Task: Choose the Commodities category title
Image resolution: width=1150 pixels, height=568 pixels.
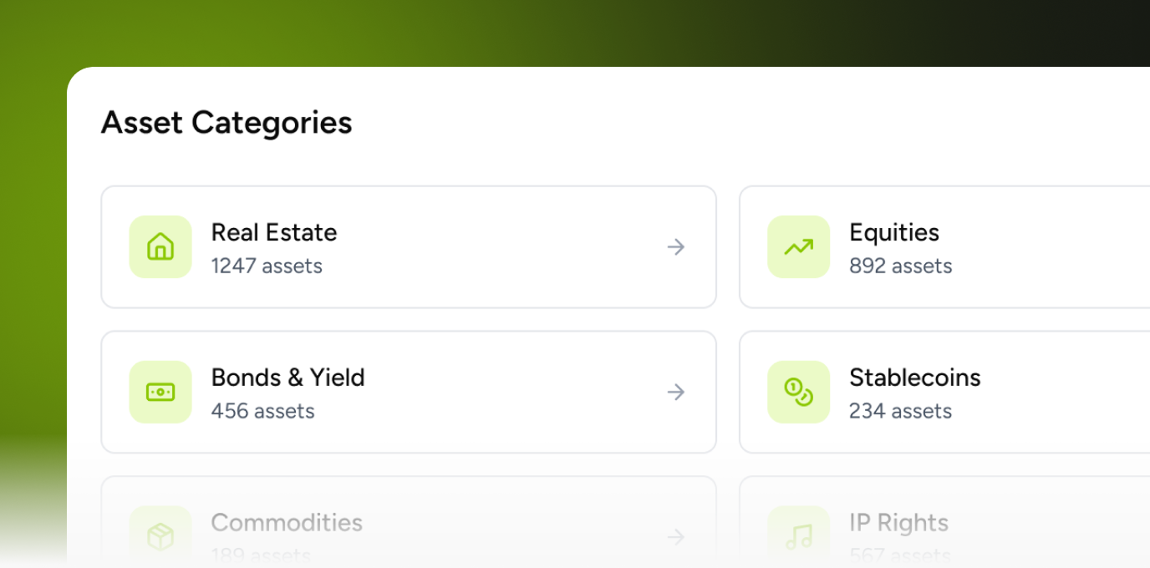Action: (287, 523)
